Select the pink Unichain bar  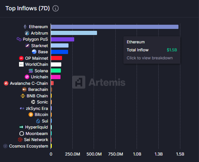56,77
